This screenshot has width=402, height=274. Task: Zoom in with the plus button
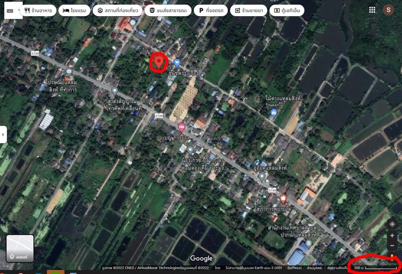392,236
